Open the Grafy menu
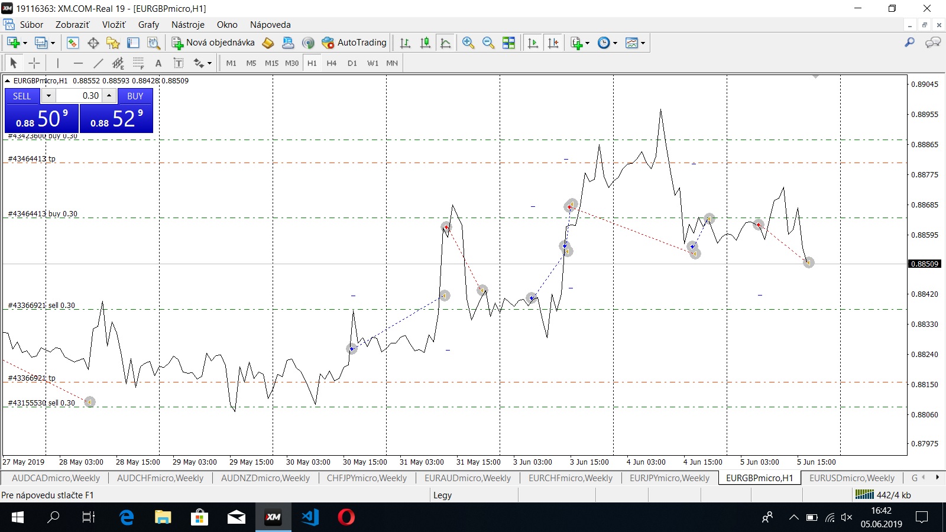Image resolution: width=946 pixels, height=532 pixels. pos(148,25)
